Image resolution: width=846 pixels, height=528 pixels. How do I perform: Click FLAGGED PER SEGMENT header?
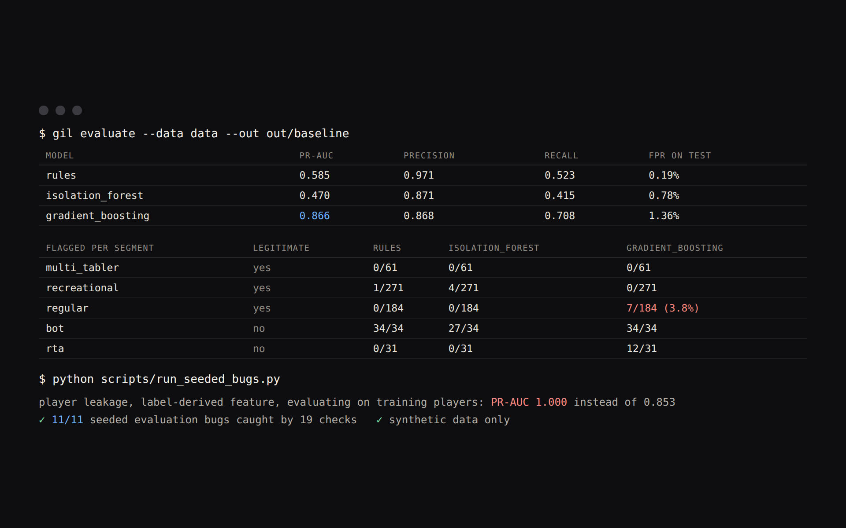click(x=100, y=248)
